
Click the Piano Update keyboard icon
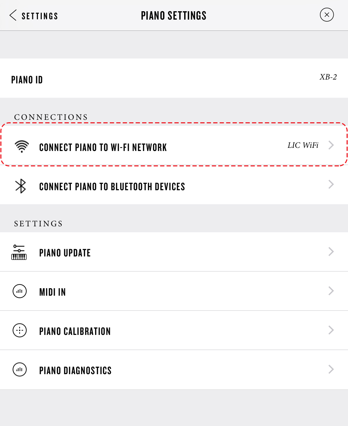tap(19, 253)
